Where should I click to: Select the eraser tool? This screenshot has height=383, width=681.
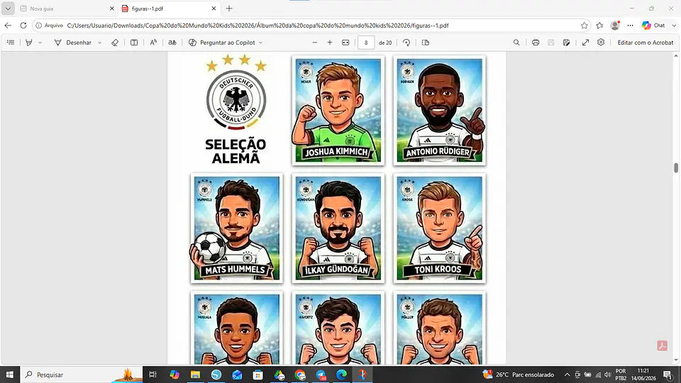coord(115,43)
